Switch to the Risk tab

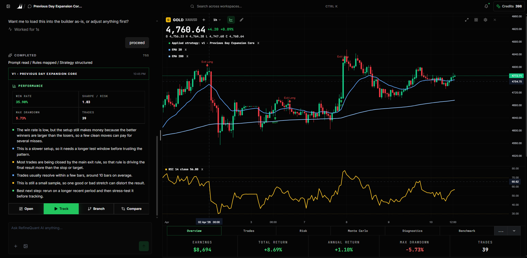[303, 231]
